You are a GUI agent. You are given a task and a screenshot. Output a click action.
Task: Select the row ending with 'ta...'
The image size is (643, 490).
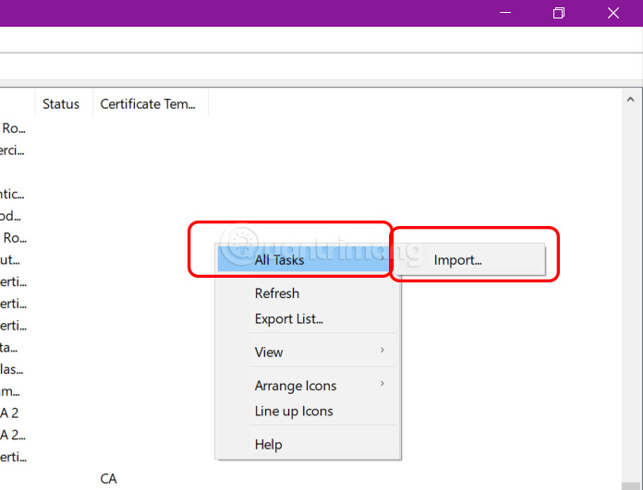[8, 347]
